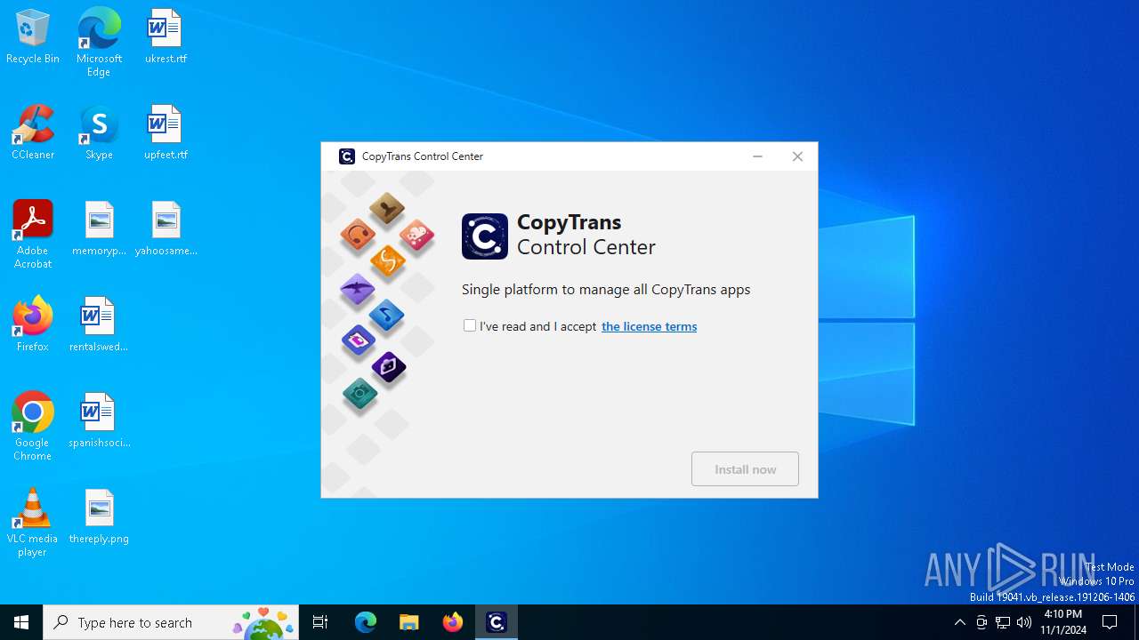
Task: Open the volume tray icon
Action: tap(1024, 622)
